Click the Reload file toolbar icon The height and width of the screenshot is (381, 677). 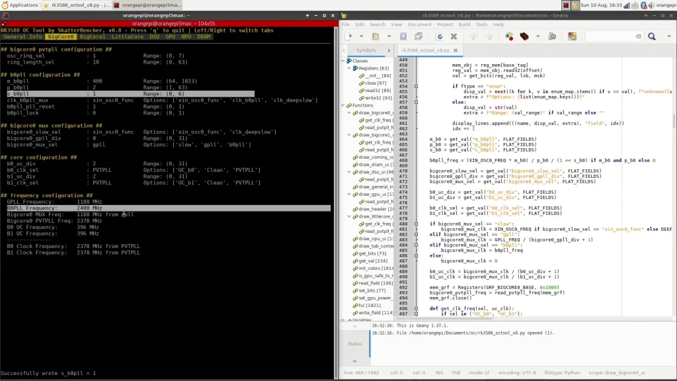point(440,36)
